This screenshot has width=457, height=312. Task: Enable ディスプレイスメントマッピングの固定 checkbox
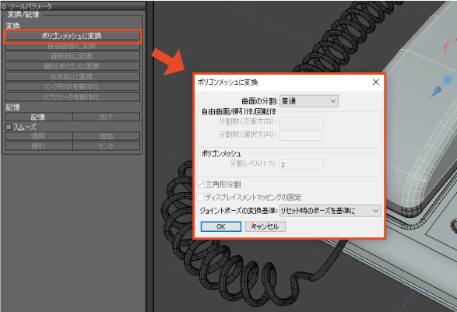pos(200,197)
